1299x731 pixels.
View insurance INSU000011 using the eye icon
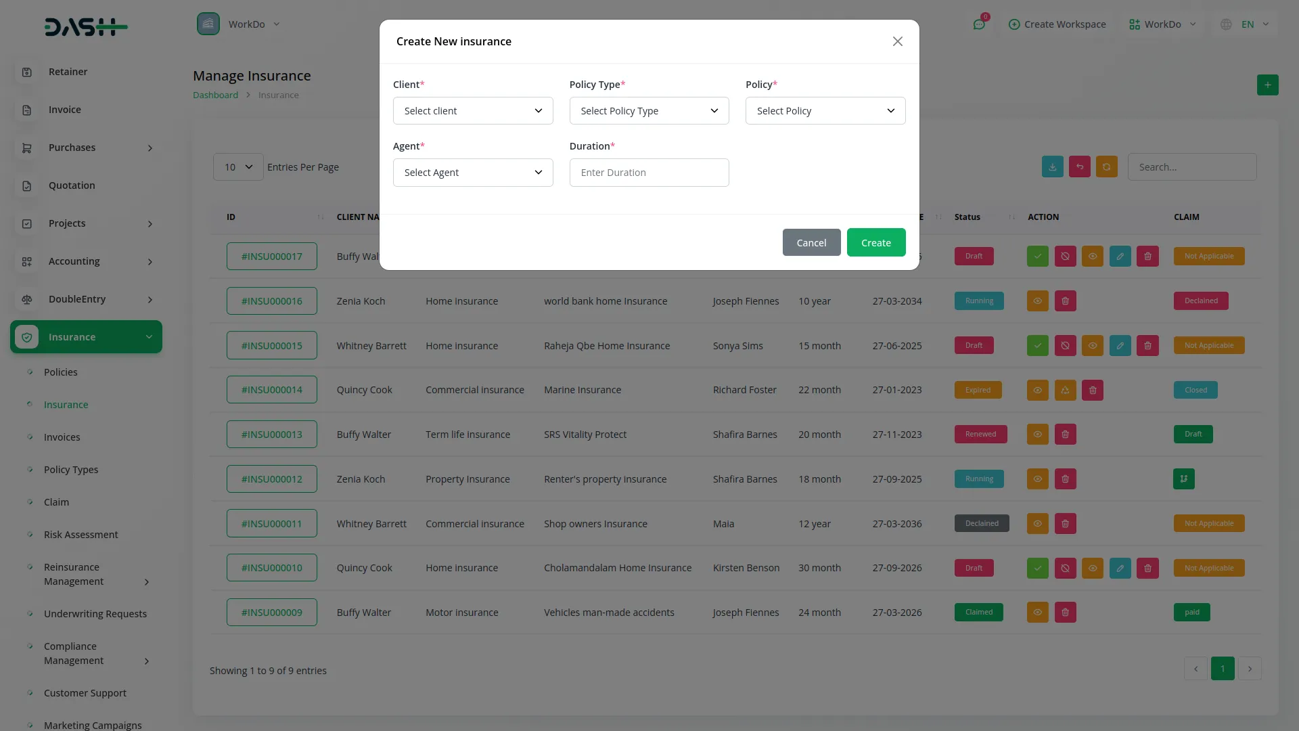click(x=1037, y=524)
